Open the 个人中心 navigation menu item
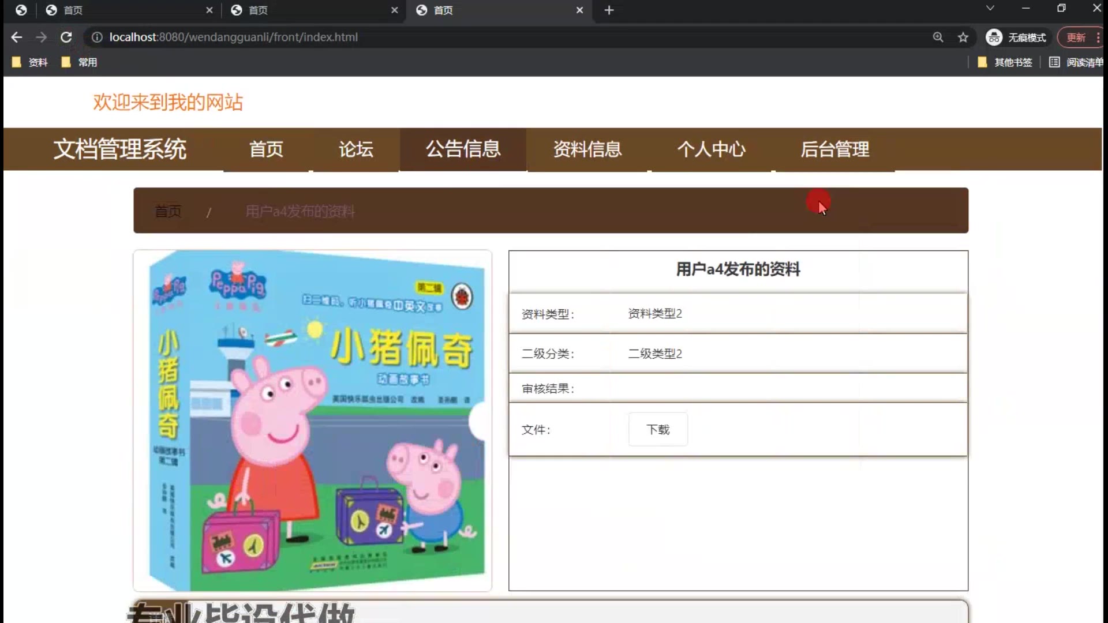Screen dimensions: 1108x623 point(711,149)
